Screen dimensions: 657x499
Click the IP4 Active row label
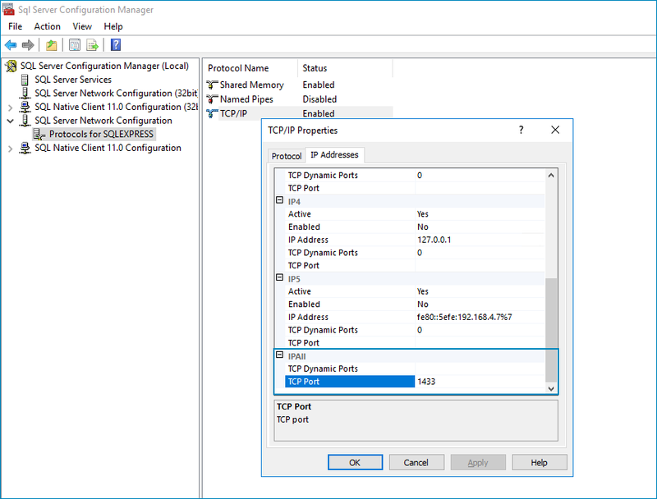coord(299,214)
